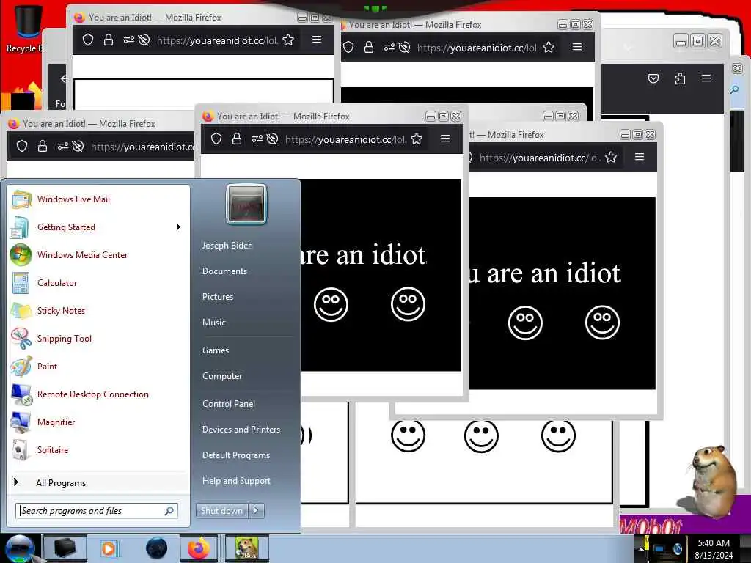The image size is (751, 563).
Task: Open the media player taskbar icon
Action: 109,548
